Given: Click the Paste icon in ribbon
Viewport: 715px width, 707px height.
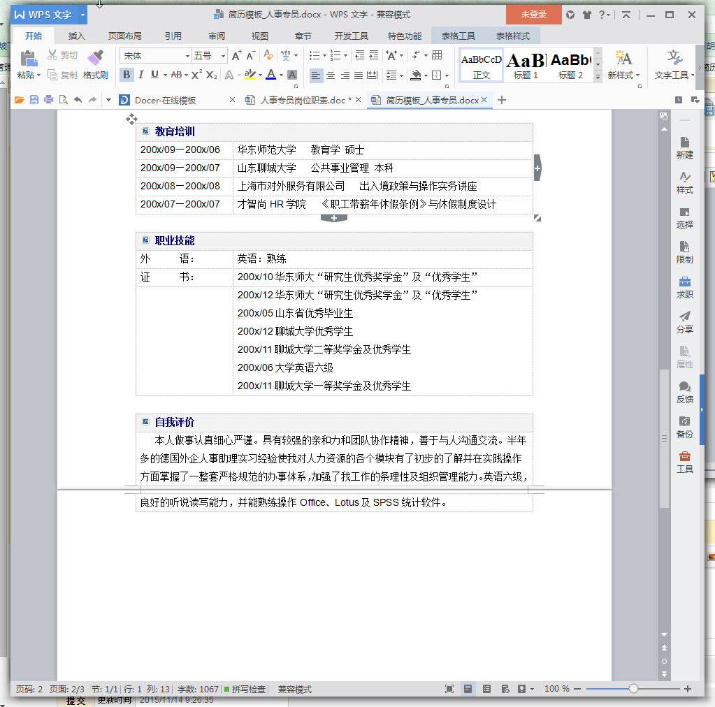Looking at the screenshot, I should (28, 59).
